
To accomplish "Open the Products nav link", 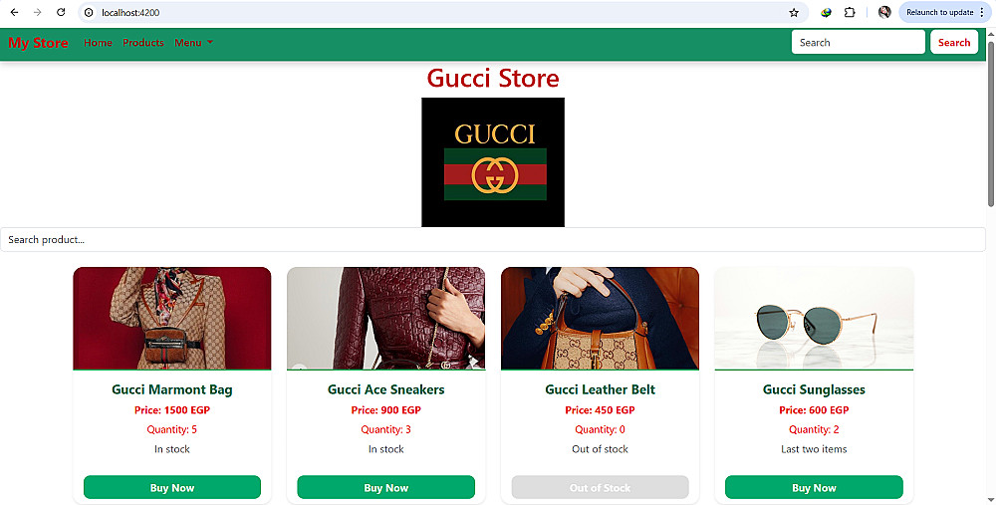I will click(142, 43).
